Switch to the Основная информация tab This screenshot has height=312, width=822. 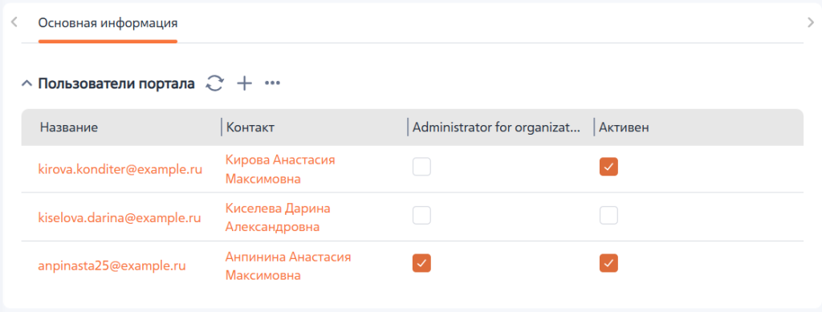pyautogui.click(x=108, y=23)
